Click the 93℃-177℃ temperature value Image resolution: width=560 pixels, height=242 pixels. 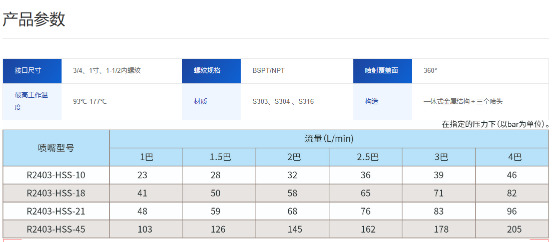coord(90,101)
